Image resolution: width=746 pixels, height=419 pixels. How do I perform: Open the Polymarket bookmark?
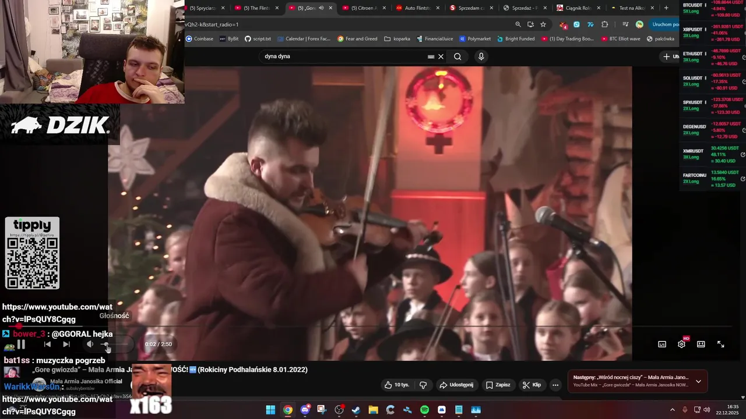475,39
